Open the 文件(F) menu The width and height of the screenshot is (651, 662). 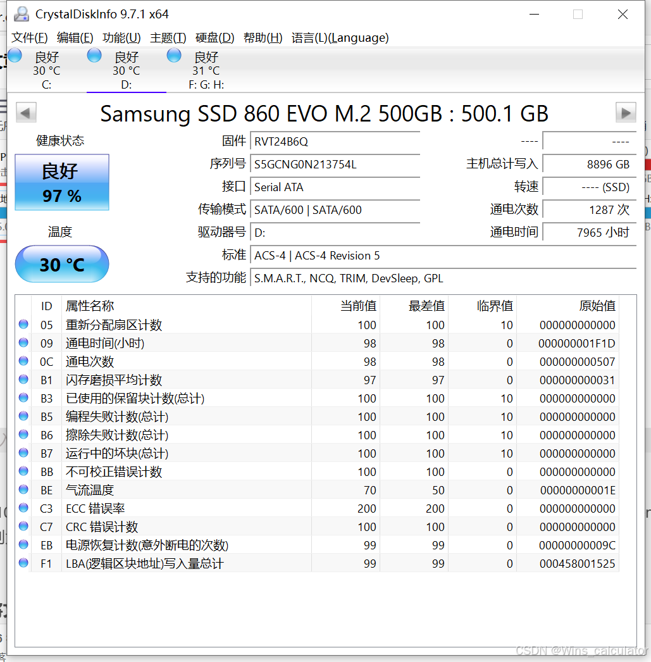pyautogui.click(x=29, y=38)
